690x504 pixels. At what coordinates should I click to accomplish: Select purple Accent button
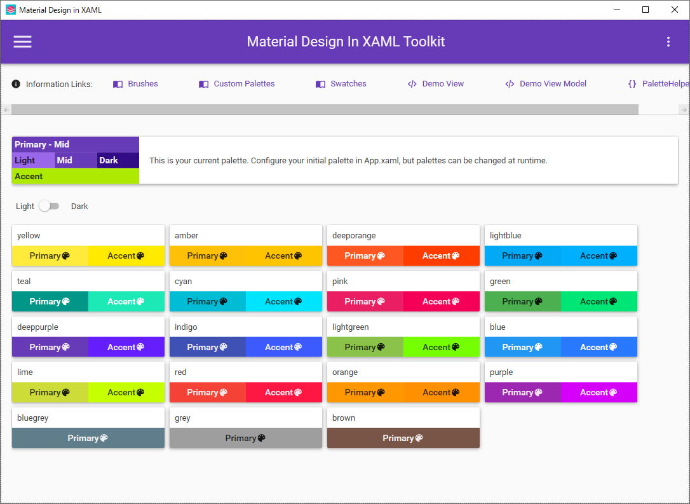point(599,392)
